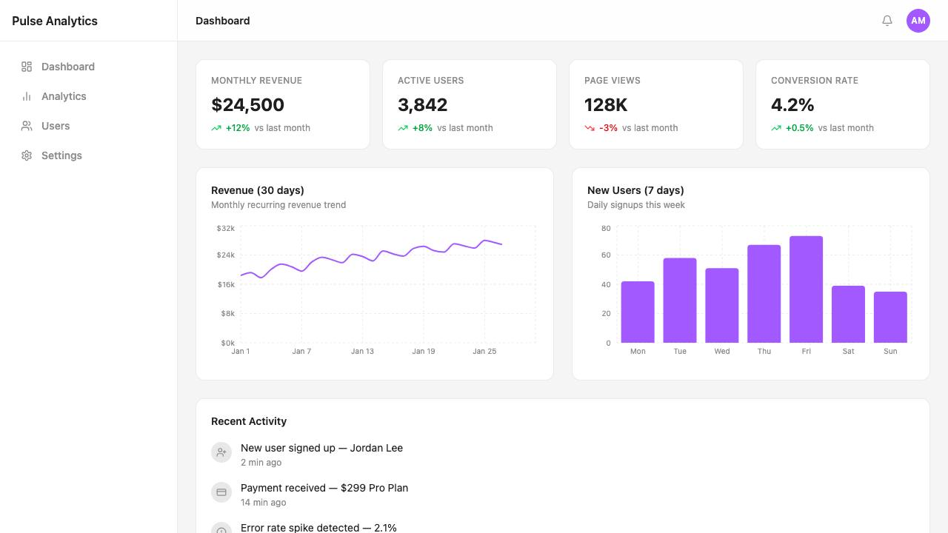
Task: Click the revenue trend line on chart
Action: tap(371, 258)
